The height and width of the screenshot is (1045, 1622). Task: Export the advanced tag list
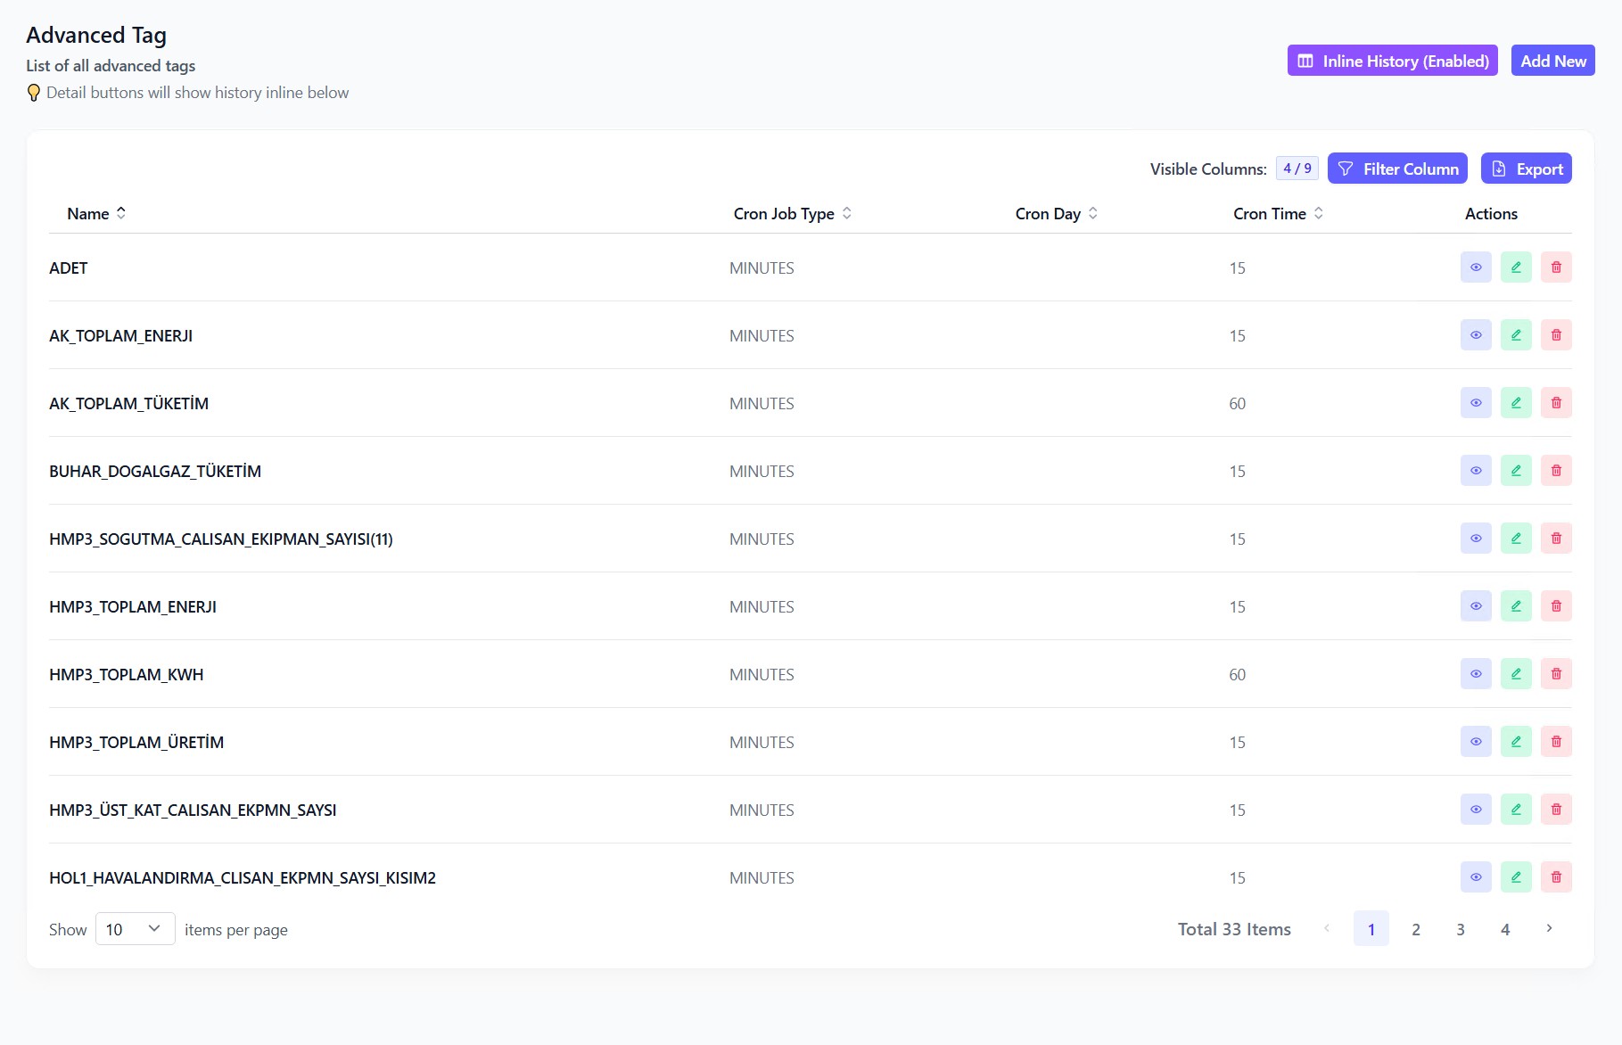[1526, 169]
